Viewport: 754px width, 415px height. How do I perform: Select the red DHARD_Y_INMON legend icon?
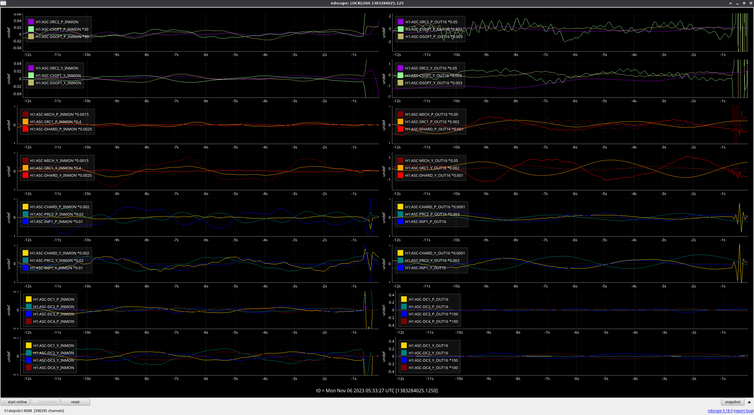pyautogui.click(x=25, y=175)
